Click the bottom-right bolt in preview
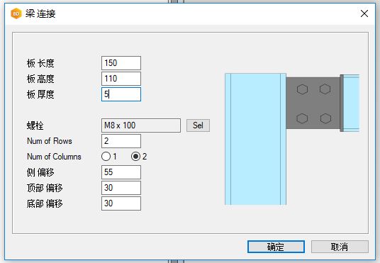The image size is (380, 263). [x=325, y=118]
